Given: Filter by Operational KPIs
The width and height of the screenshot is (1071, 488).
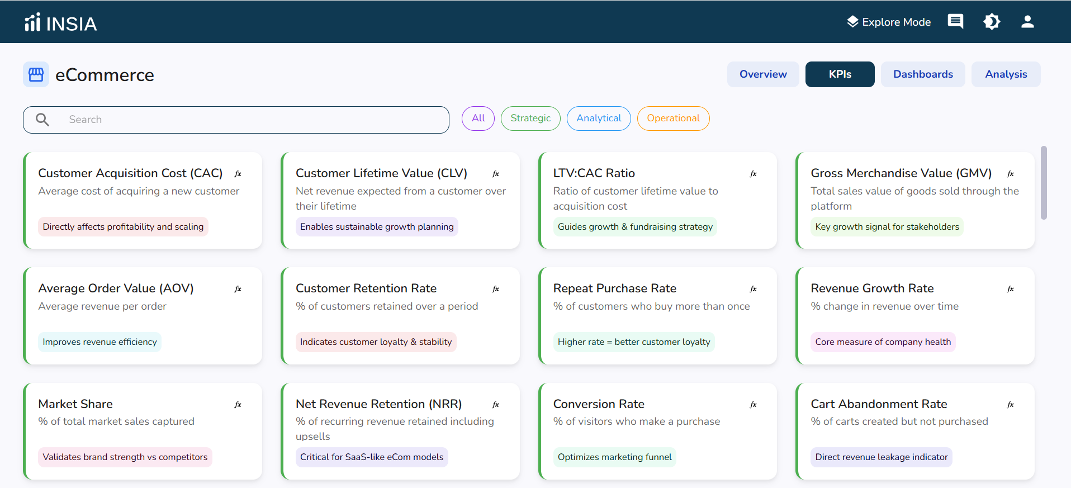Looking at the screenshot, I should pyautogui.click(x=674, y=119).
